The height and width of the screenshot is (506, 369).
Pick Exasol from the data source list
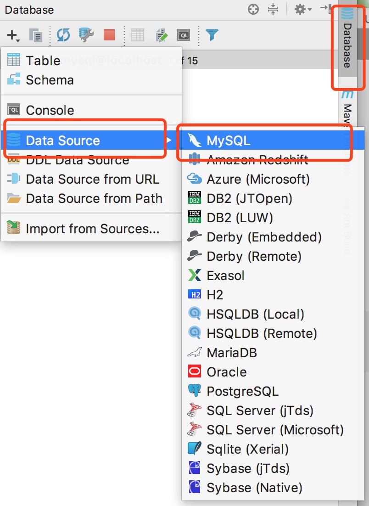(273, 275)
